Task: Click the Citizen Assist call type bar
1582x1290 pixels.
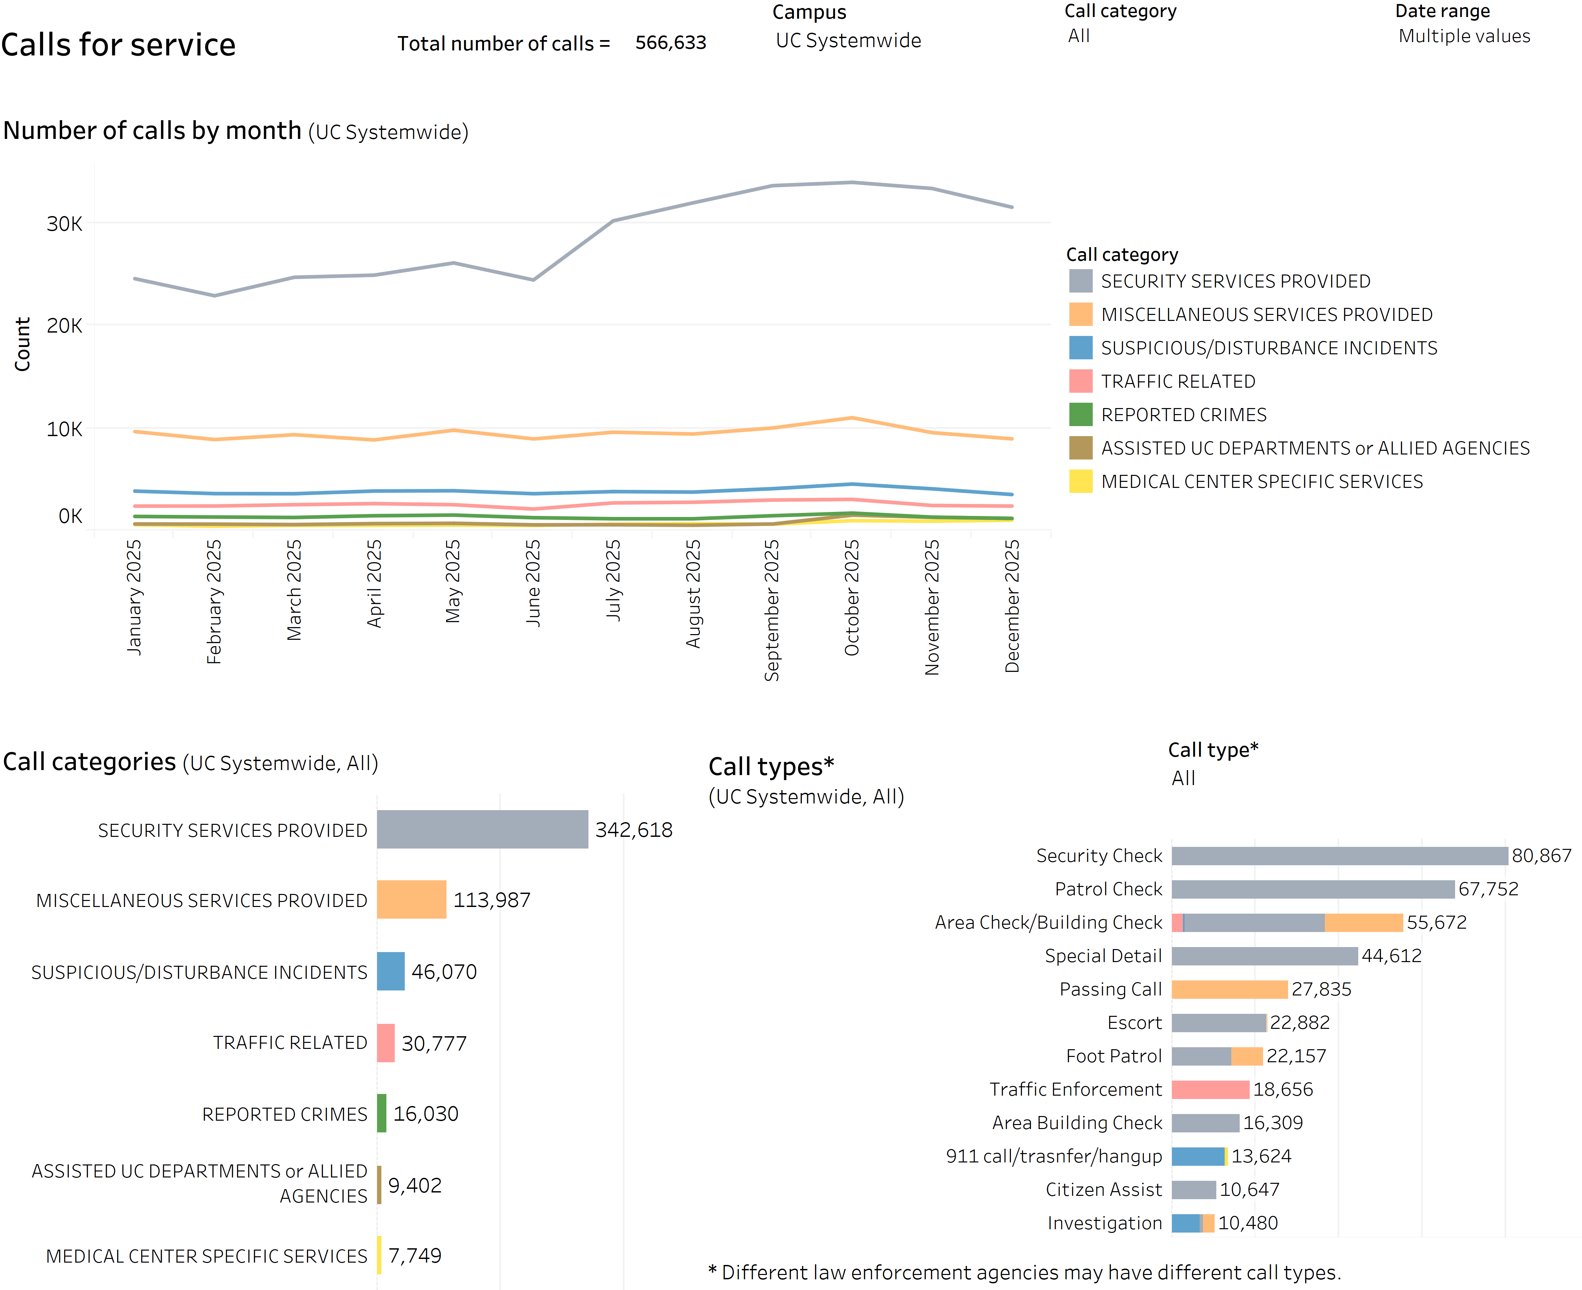Action: (x=1194, y=1190)
